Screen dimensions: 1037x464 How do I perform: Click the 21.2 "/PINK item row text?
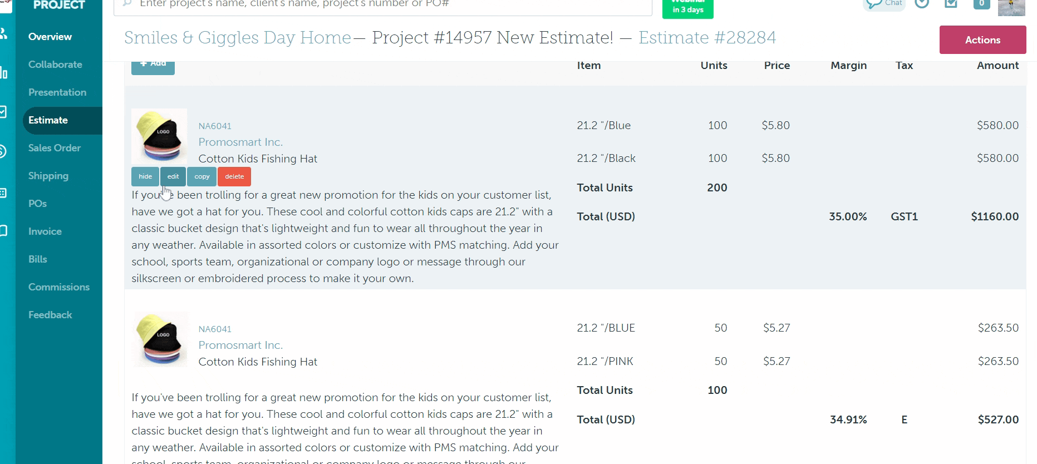click(605, 362)
